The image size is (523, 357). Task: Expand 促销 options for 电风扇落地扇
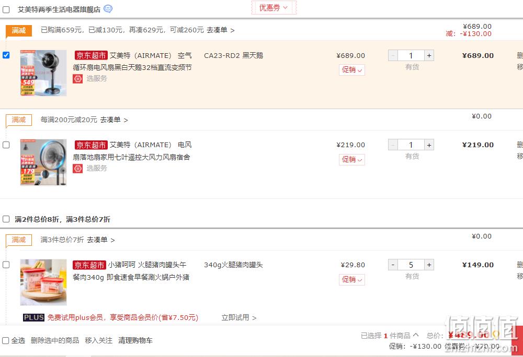[352, 160]
